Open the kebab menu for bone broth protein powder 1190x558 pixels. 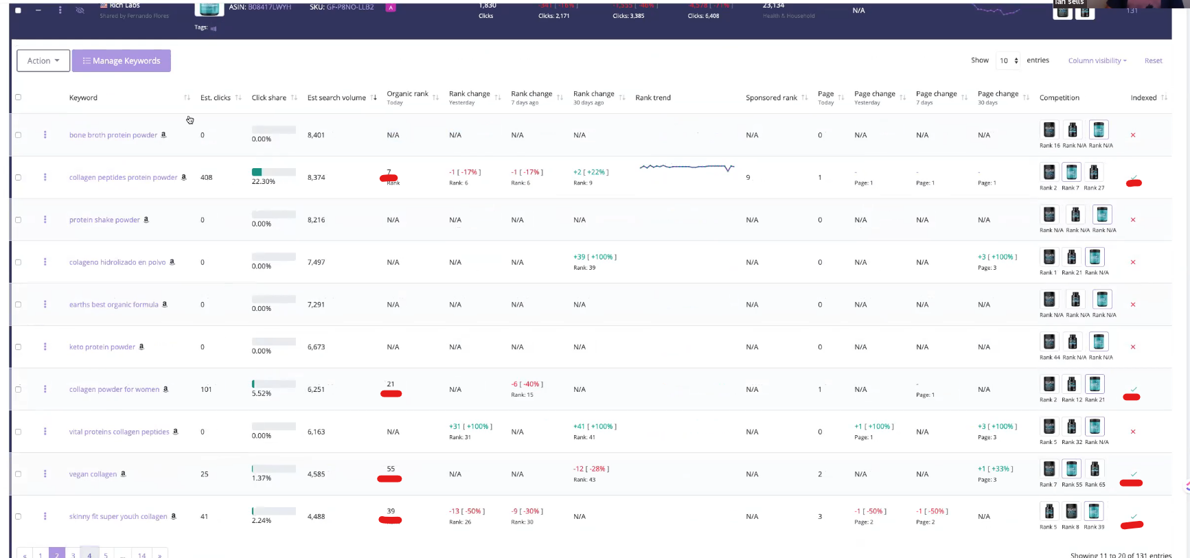click(45, 135)
